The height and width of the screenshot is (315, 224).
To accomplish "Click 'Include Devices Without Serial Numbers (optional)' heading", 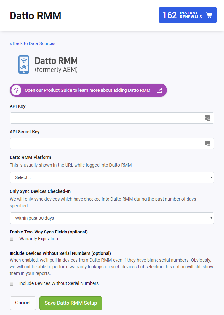I will click(x=60, y=253).
